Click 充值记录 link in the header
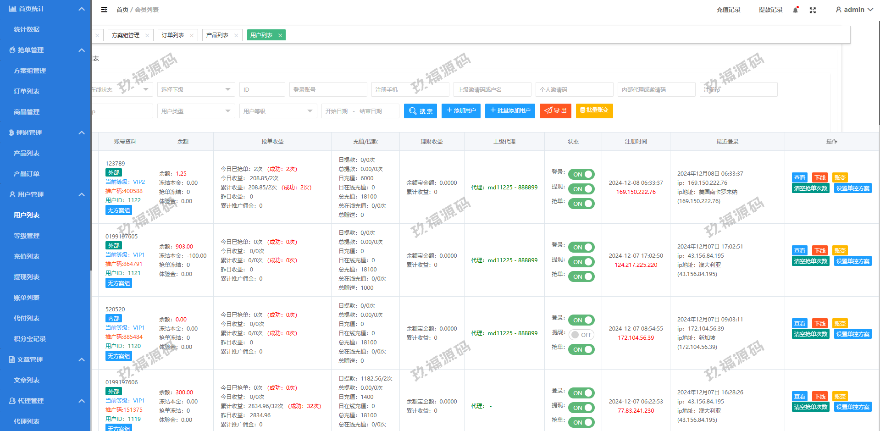 728,10
